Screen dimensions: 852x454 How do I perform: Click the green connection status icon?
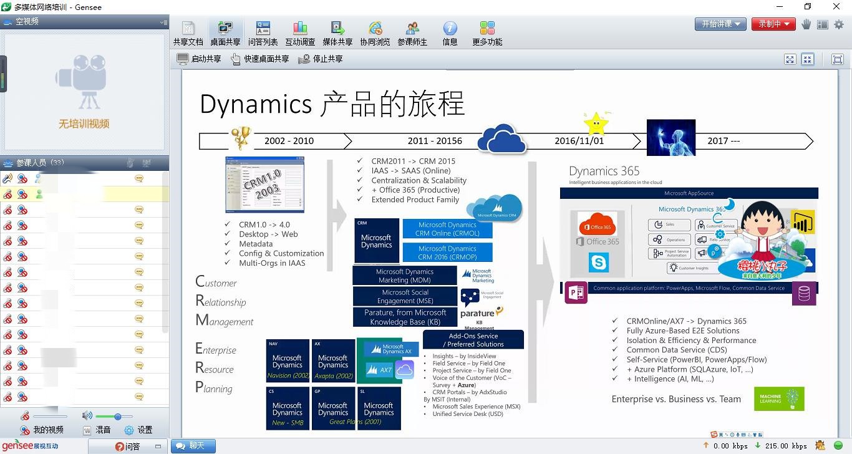(838, 445)
